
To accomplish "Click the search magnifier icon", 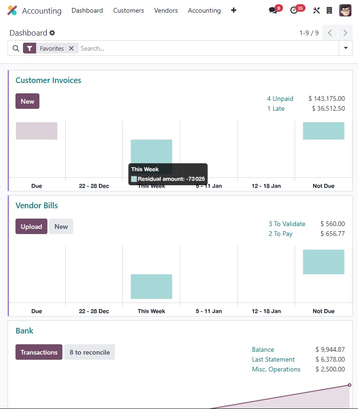I will point(16,48).
